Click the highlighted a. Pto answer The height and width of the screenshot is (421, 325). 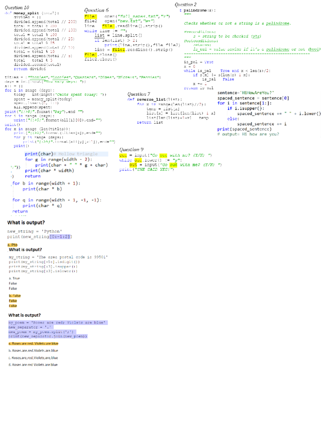12,245
